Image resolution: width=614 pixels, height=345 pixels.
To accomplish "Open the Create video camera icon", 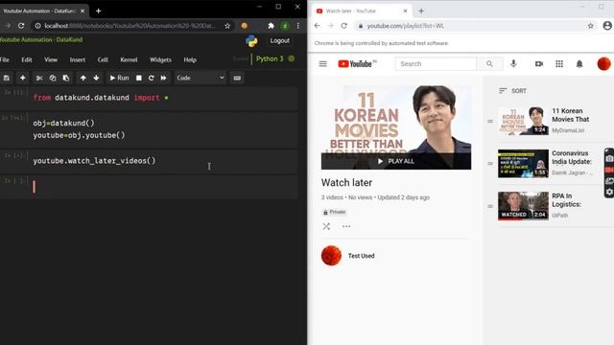I will point(539,64).
